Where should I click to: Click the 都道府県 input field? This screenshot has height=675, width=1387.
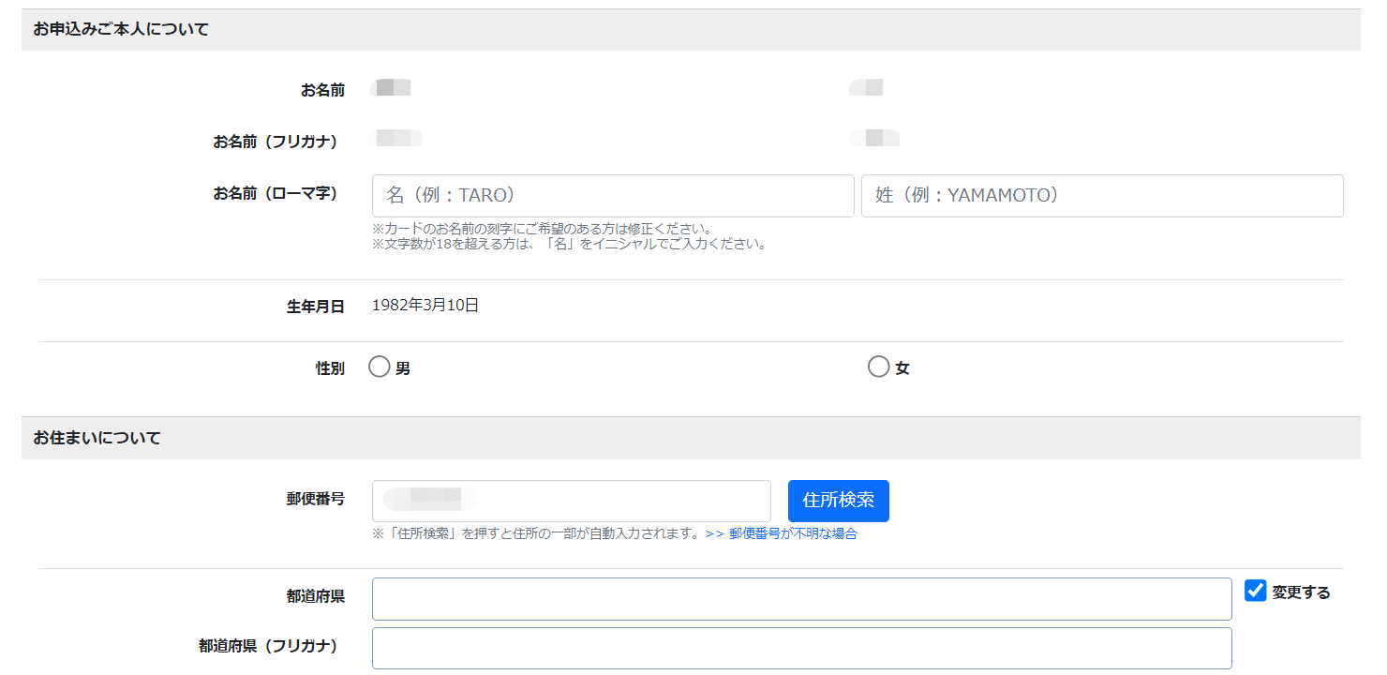point(802,599)
